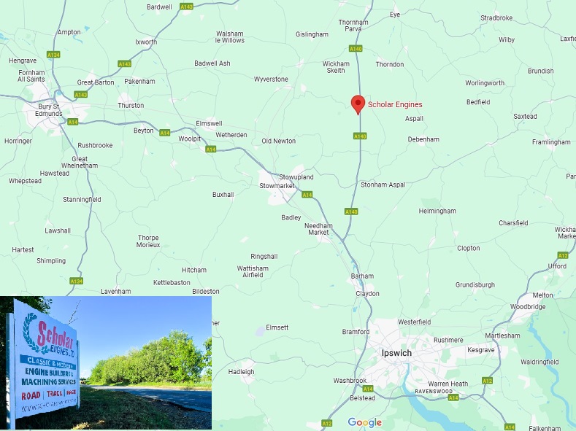Click the Stowmarket town label
576x431 pixels.
pos(277,186)
